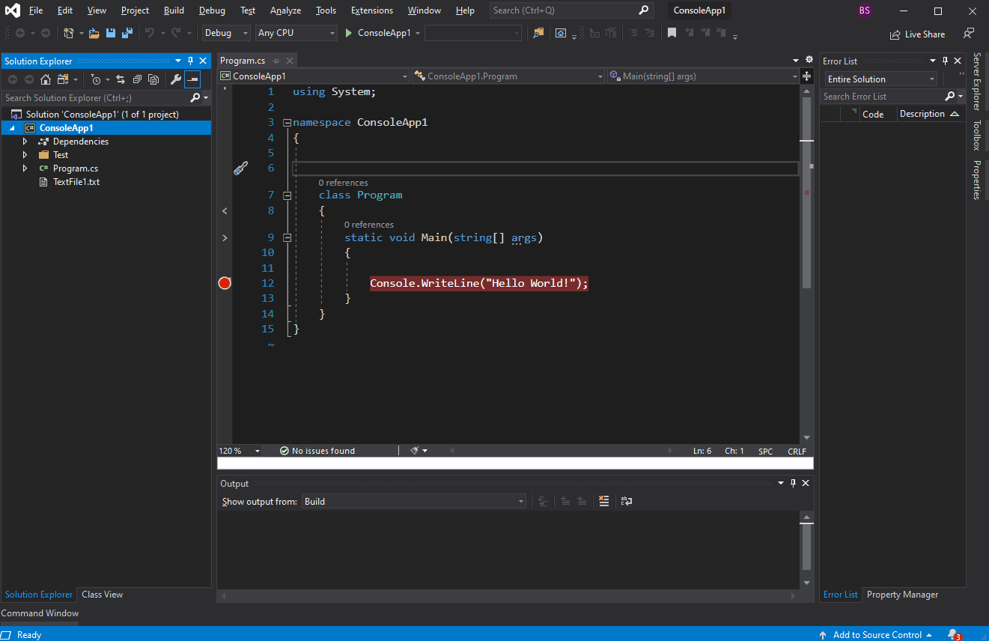Pin the Program.cs tab

point(276,61)
